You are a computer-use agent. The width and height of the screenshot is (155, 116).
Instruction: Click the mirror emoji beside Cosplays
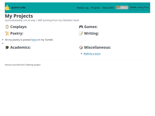tap(7, 27)
